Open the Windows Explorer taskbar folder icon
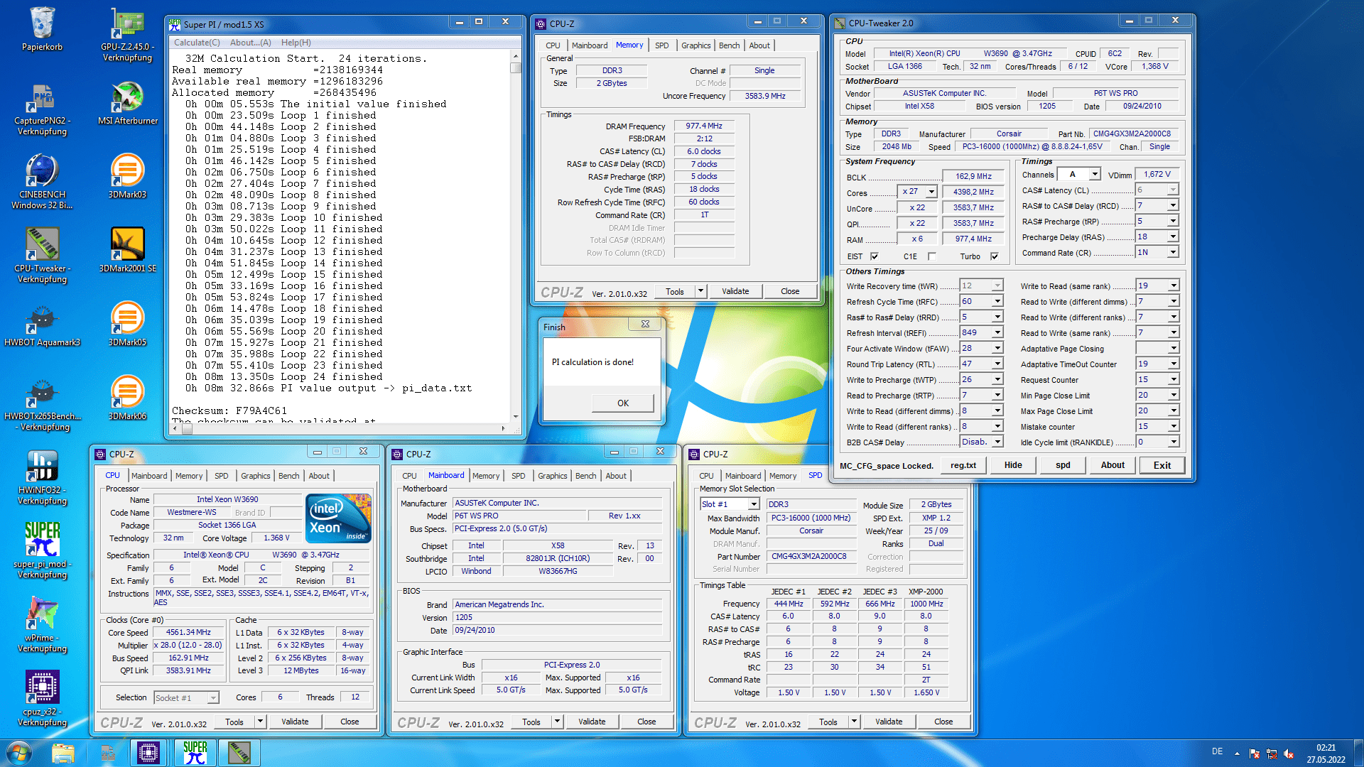The width and height of the screenshot is (1364, 767). pyautogui.click(x=63, y=753)
